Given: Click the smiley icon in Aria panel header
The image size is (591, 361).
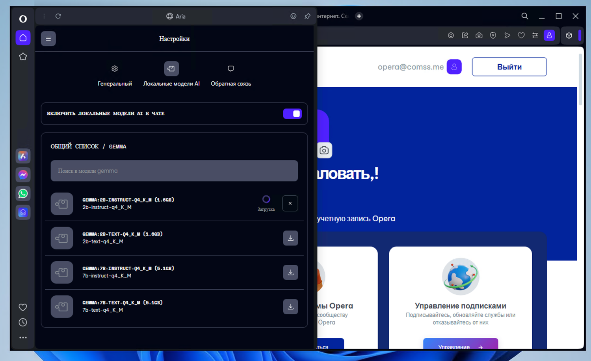Looking at the screenshot, I should point(294,16).
